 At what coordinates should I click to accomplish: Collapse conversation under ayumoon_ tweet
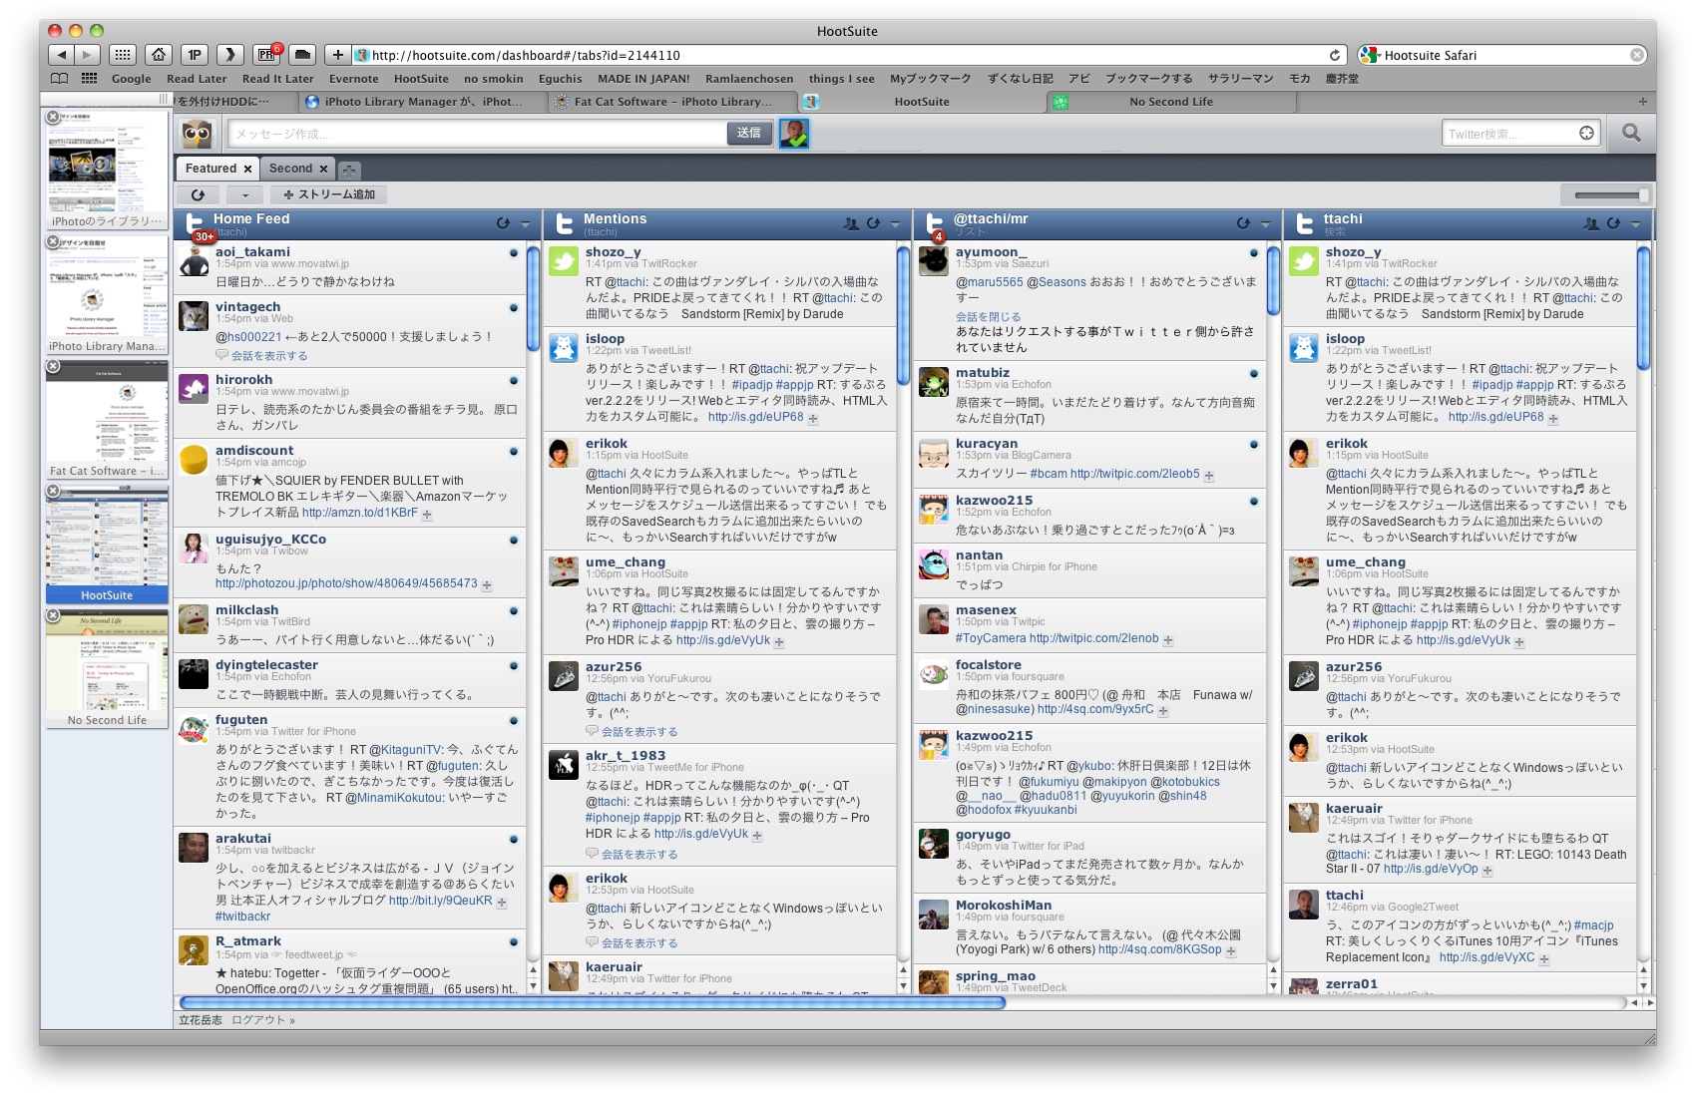[x=988, y=316]
